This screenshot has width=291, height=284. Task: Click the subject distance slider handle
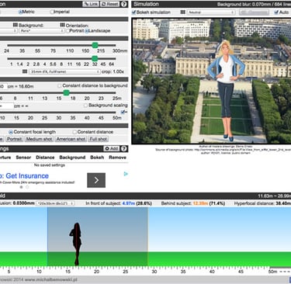[66, 92]
